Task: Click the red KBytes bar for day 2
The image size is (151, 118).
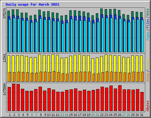Action: click(x=14, y=97)
